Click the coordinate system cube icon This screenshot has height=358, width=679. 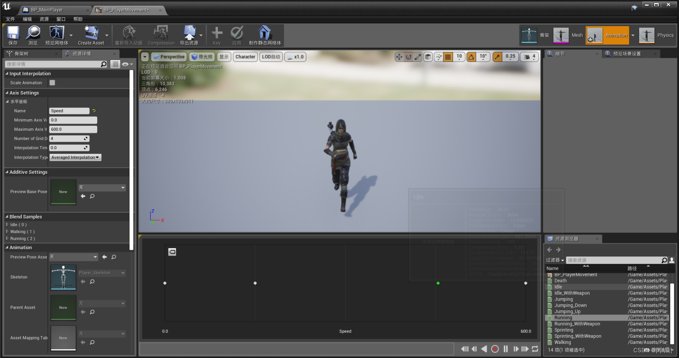point(428,57)
